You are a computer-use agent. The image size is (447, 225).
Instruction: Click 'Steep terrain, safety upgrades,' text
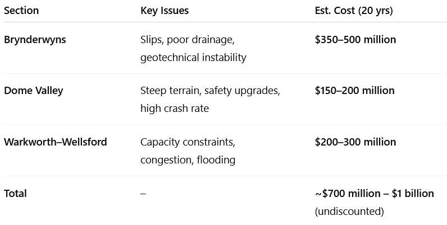(211, 91)
